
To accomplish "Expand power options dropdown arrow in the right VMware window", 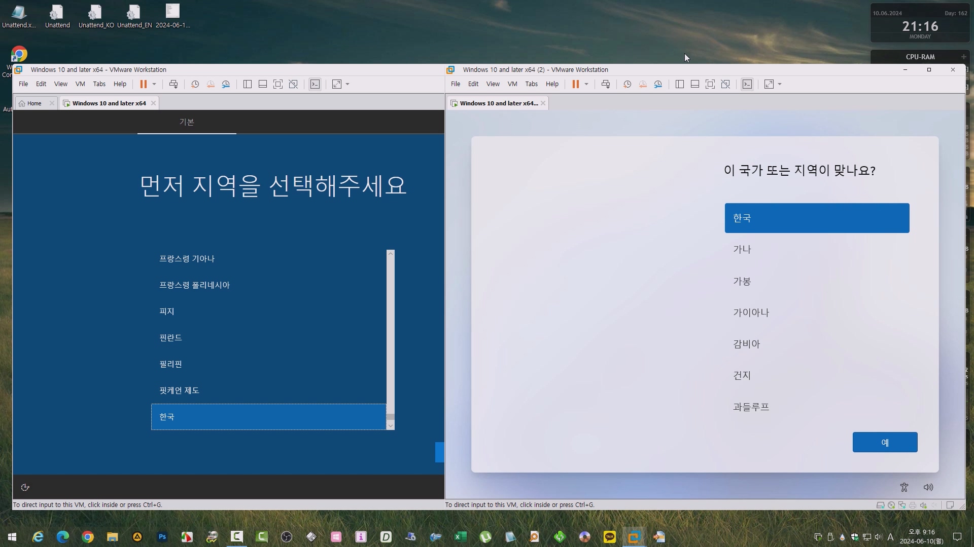I will (x=586, y=84).
